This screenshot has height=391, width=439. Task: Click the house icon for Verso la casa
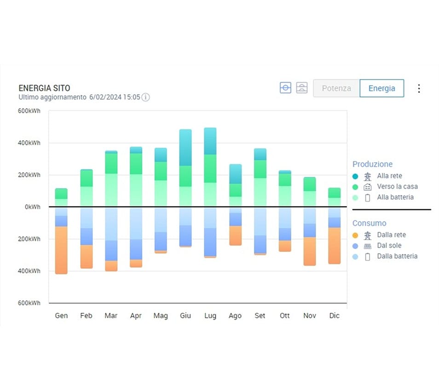pyautogui.click(x=367, y=187)
